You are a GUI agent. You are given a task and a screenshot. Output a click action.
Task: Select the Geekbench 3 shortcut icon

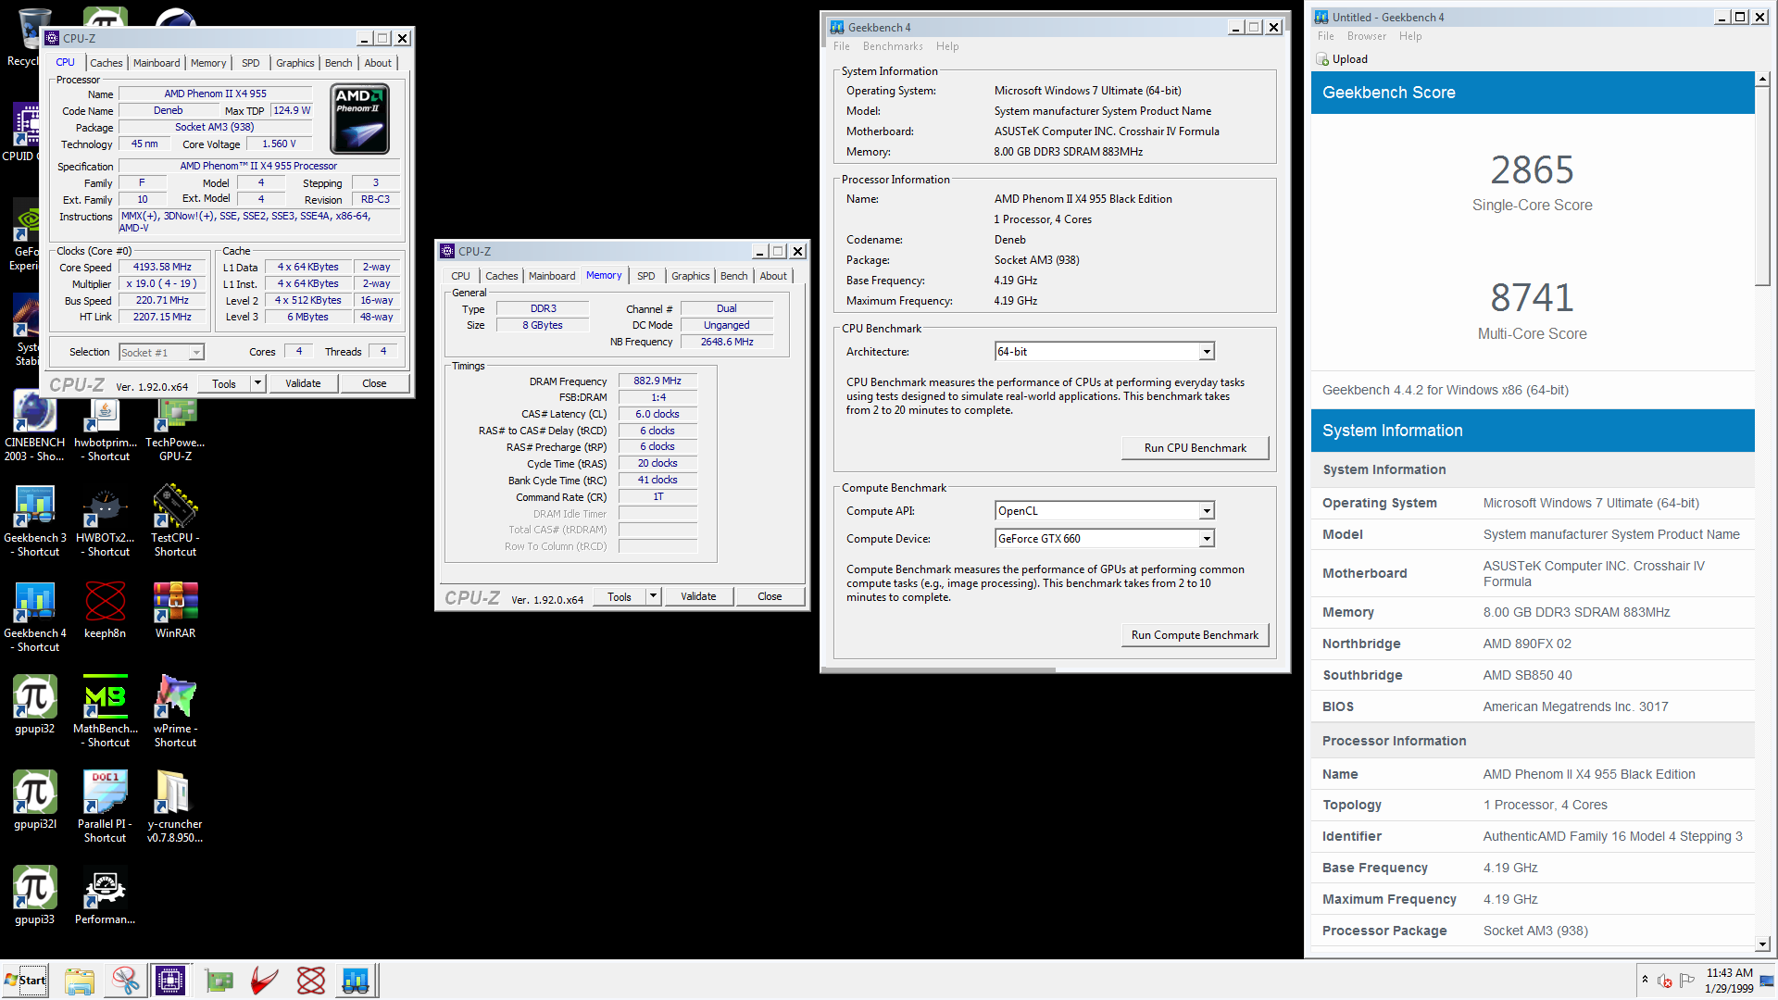[x=34, y=520]
